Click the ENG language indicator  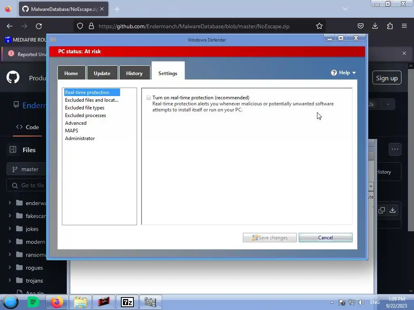tap(375, 302)
